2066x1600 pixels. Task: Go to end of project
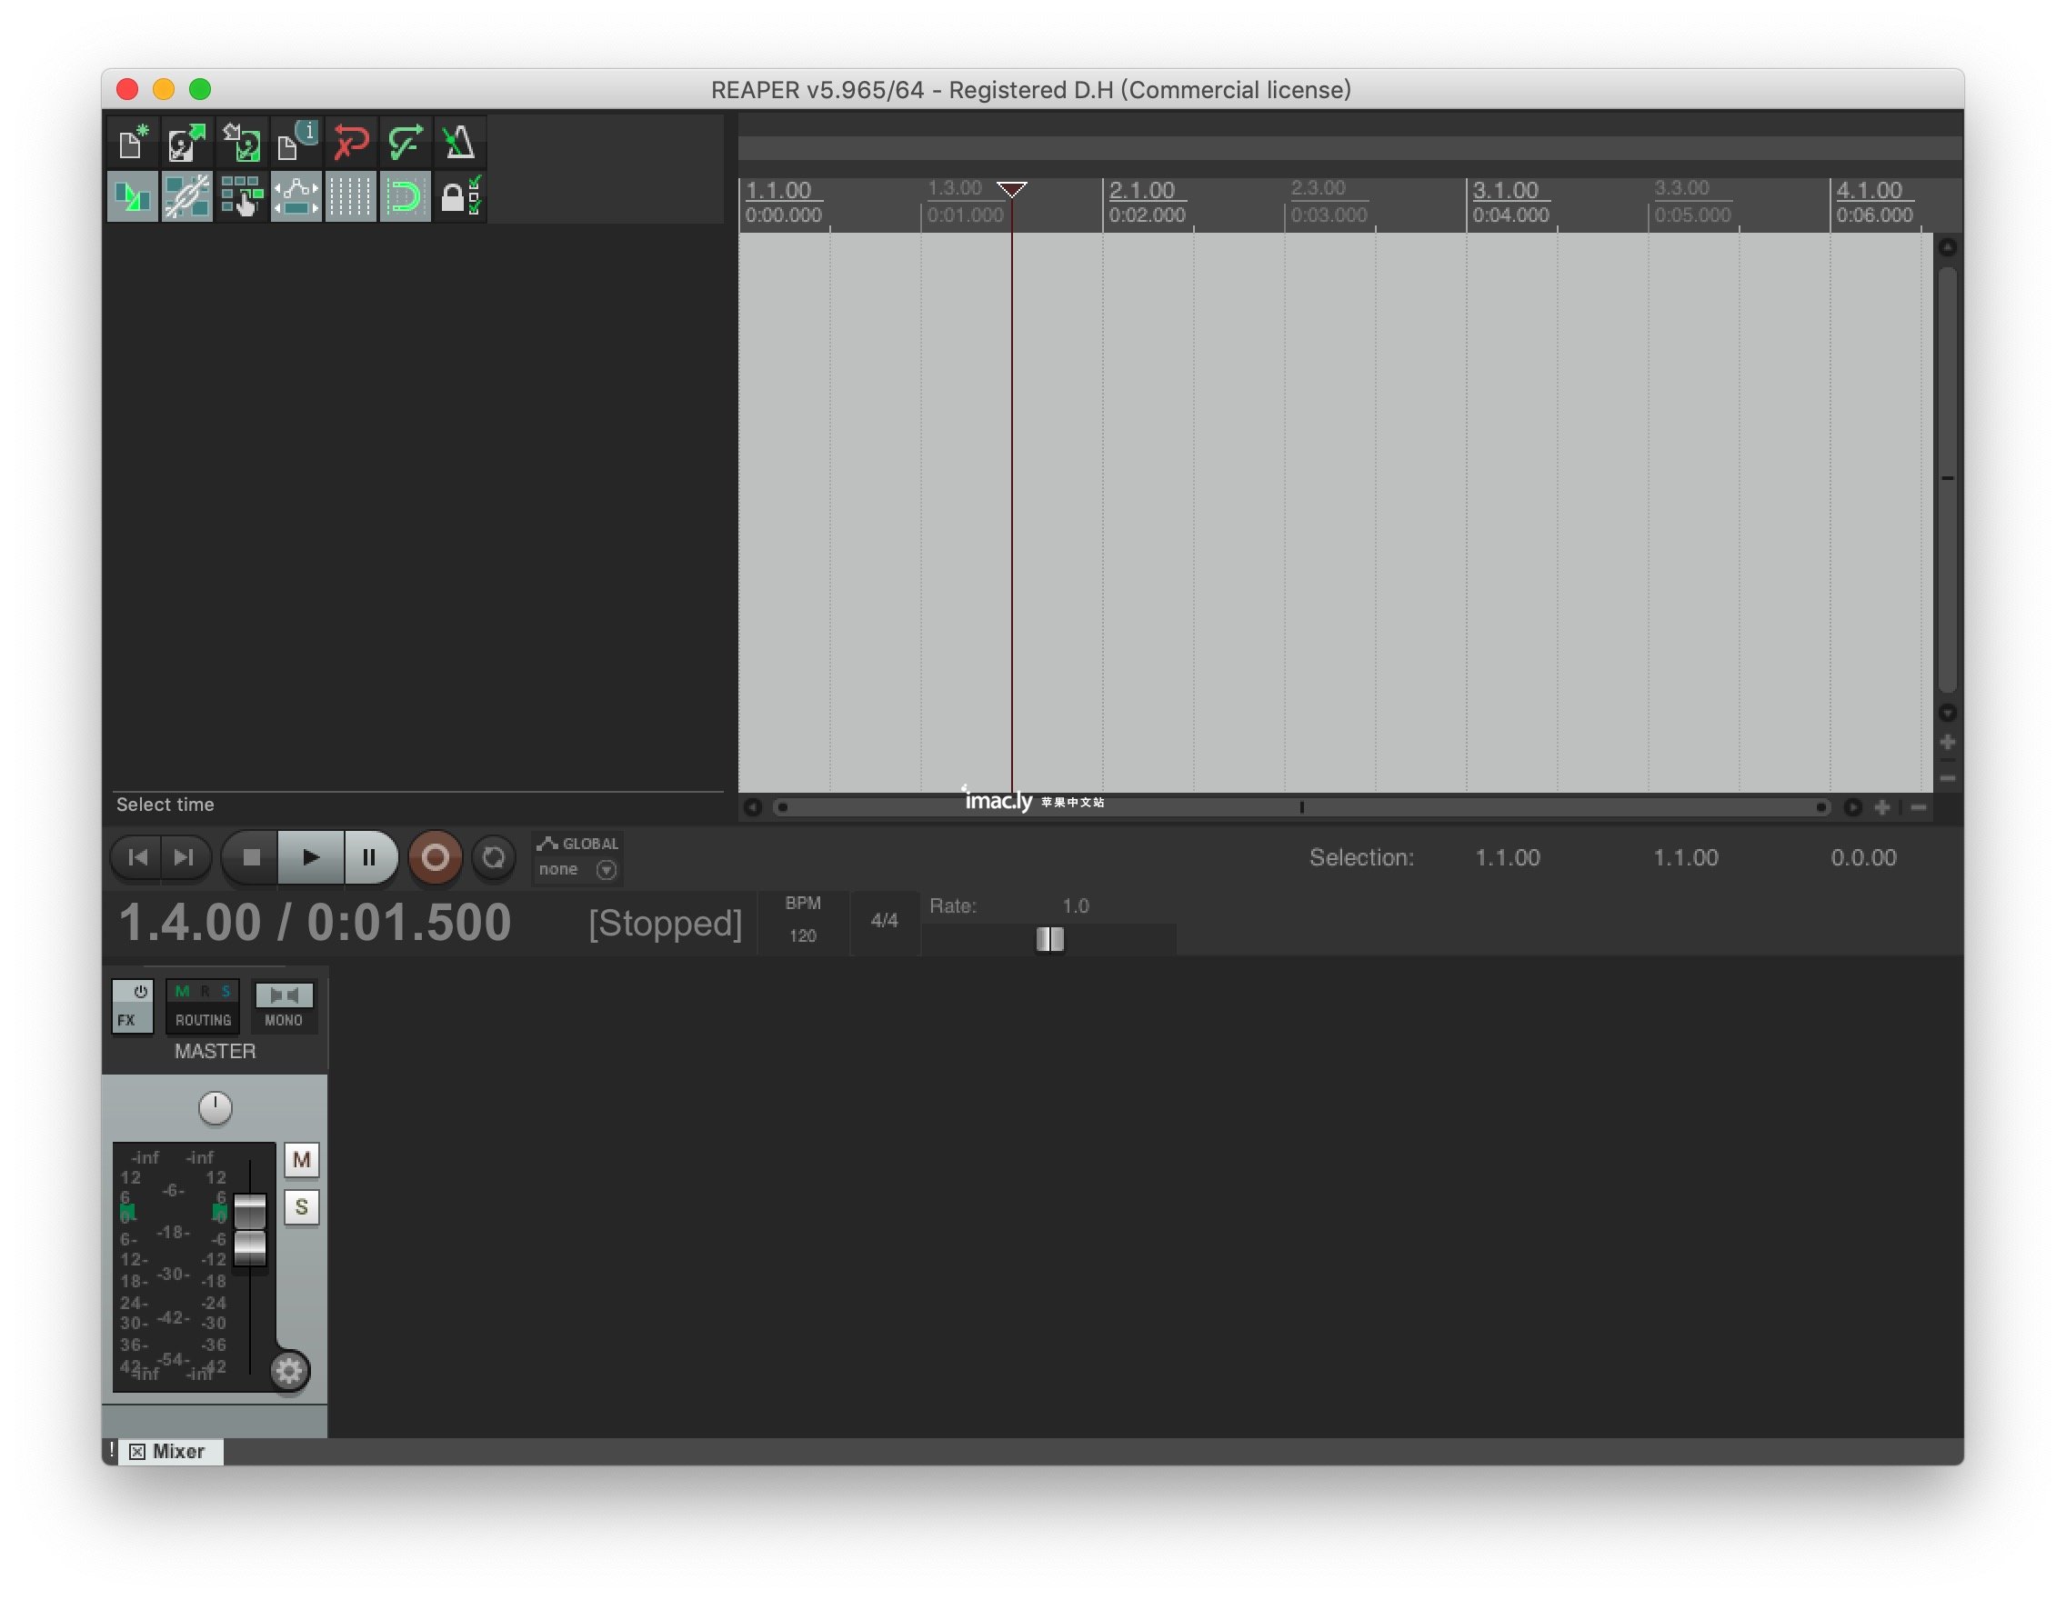click(185, 857)
